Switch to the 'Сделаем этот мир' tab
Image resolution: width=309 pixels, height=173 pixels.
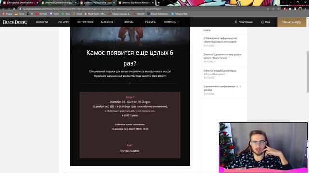(59, 3)
